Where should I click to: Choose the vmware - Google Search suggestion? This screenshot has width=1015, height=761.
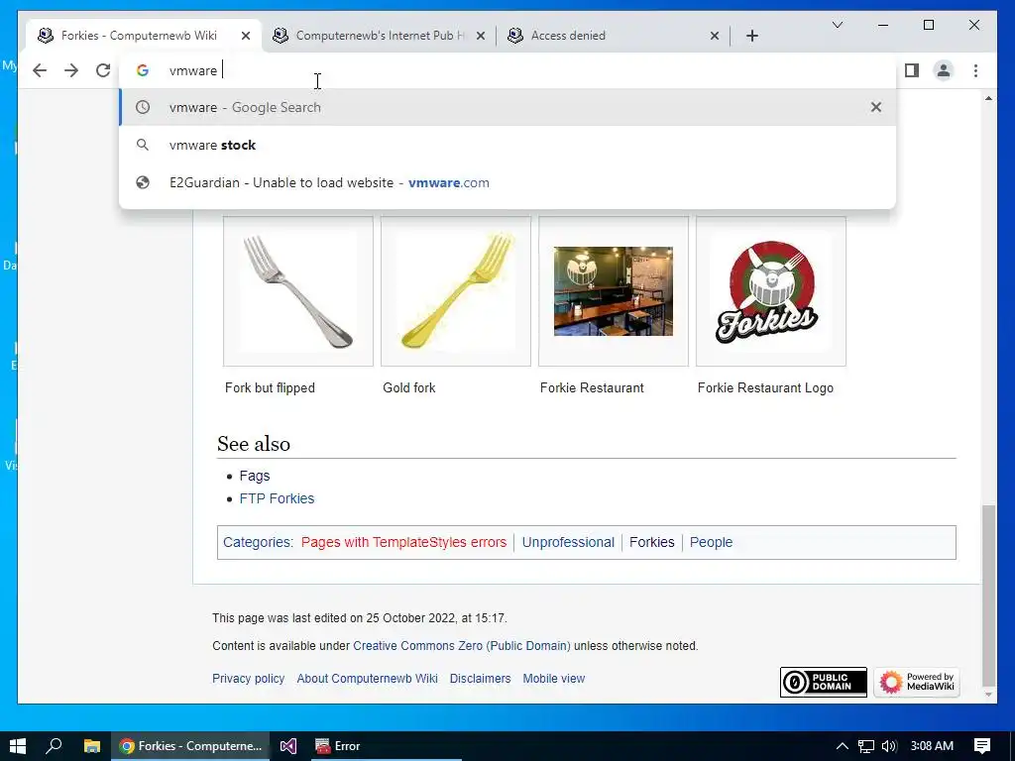tap(507, 107)
